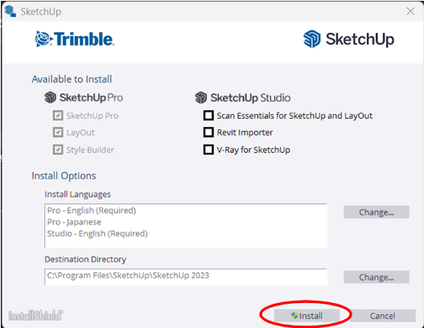The height and width of the screenshot is (328, 424).
Task: Click the SketchUp Studio section icon
Action: [200, 97]
